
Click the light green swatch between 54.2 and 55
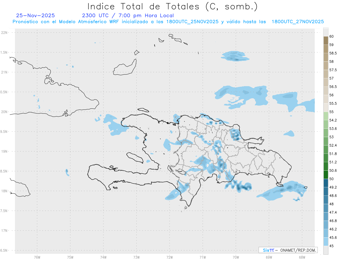click(326, 116)
